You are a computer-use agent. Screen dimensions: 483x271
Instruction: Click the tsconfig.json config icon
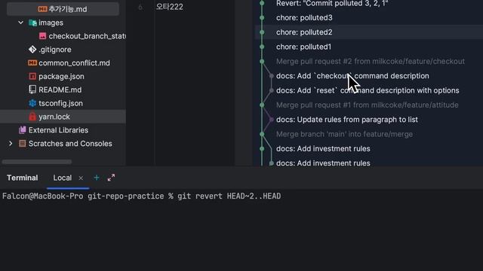pyautogui.click(x=32, y=103)
